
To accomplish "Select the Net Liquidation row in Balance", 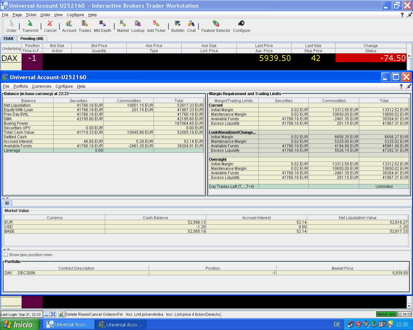I will point(104,105).
